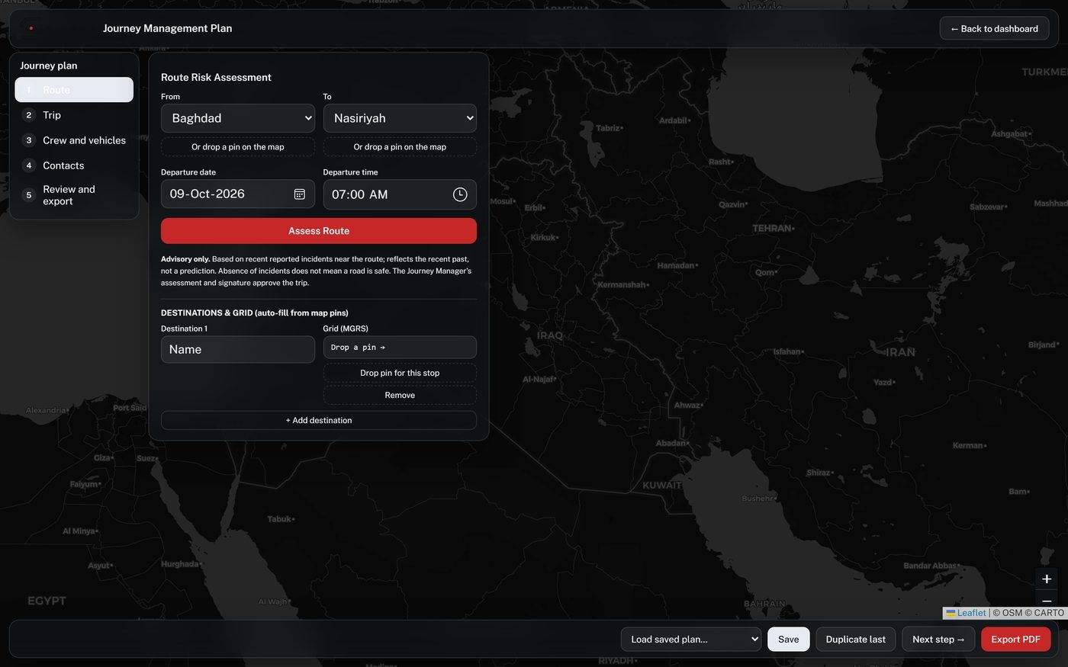The width and height of the screenshot is (1068, 667).
Task: Open the Contacts step
Action: (74, 165)
